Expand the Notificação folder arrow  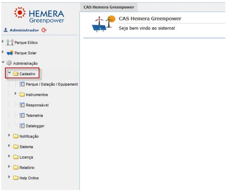coord(10,136)
